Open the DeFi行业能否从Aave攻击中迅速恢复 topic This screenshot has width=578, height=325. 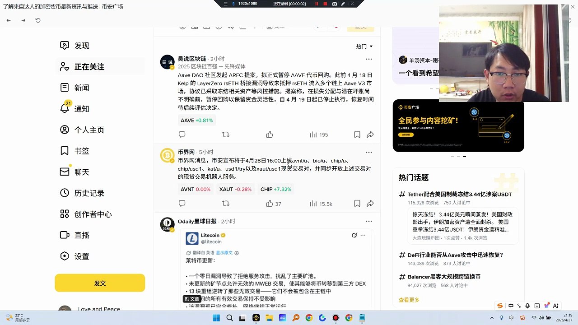pyautogui.click(x=455, y=255)
